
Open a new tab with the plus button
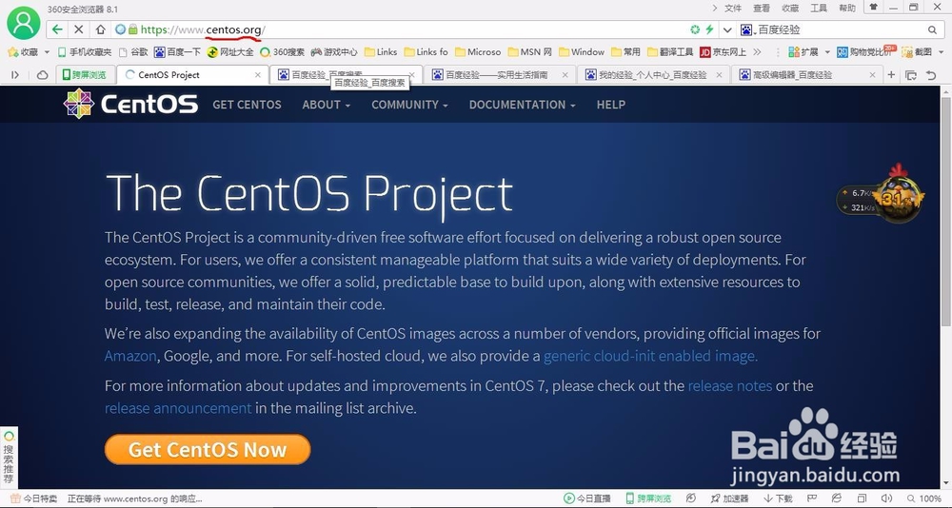pyautogui.click(x=891, y=74)
